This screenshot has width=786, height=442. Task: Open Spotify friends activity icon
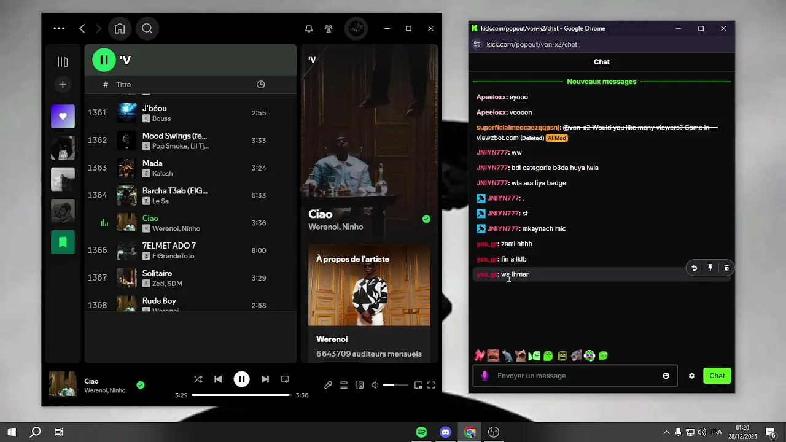329,28
